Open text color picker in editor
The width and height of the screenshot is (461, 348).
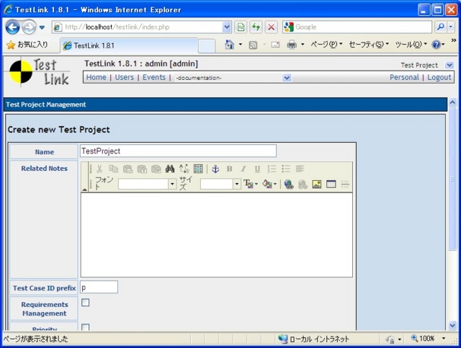point(251,184)
